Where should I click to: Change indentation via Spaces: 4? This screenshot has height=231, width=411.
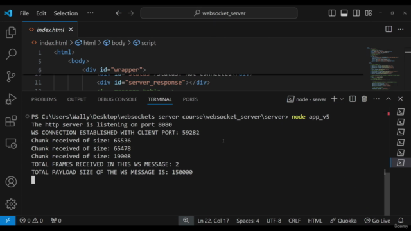[248, 221]
